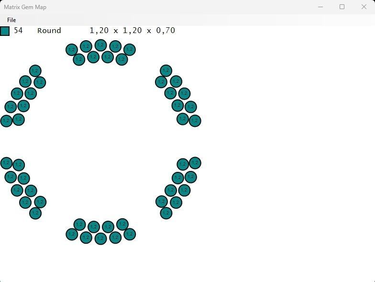Minimize the Matrix Gem Map window

coord(320,7)
